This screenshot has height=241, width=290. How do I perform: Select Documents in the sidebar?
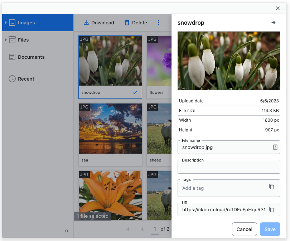point(31,57)
